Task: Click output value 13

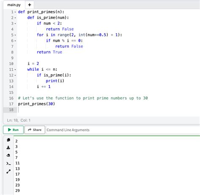Action: 18,168
